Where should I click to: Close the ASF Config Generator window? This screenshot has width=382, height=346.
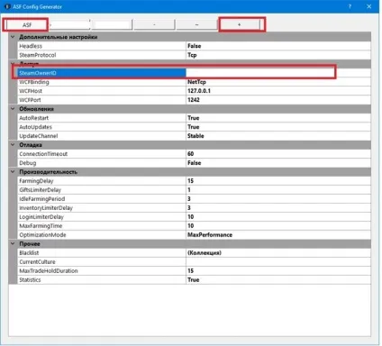click(x=369, y=6)
